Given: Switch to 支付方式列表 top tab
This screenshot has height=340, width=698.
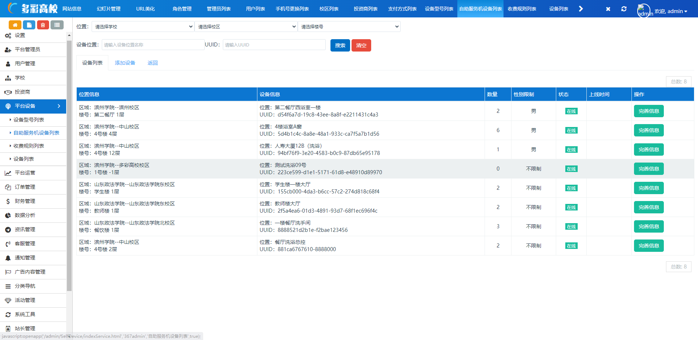Looking at the screenshot, I should pyautogui.click(x=402, y=9).
